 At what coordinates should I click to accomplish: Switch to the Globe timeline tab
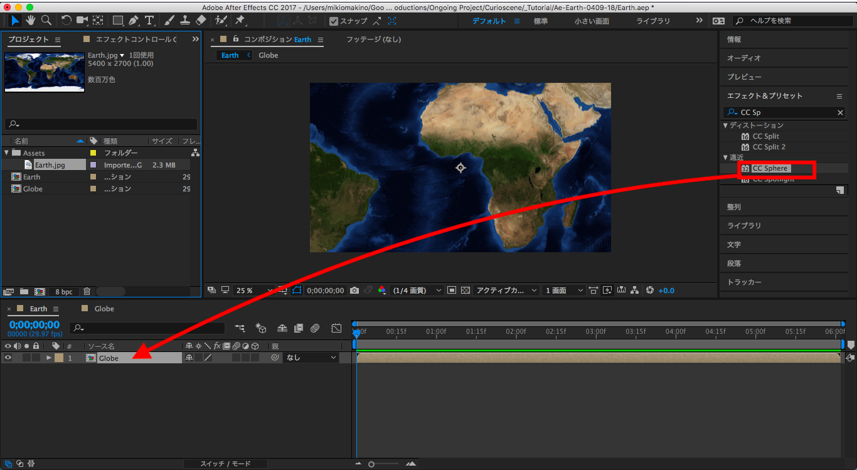104,309
